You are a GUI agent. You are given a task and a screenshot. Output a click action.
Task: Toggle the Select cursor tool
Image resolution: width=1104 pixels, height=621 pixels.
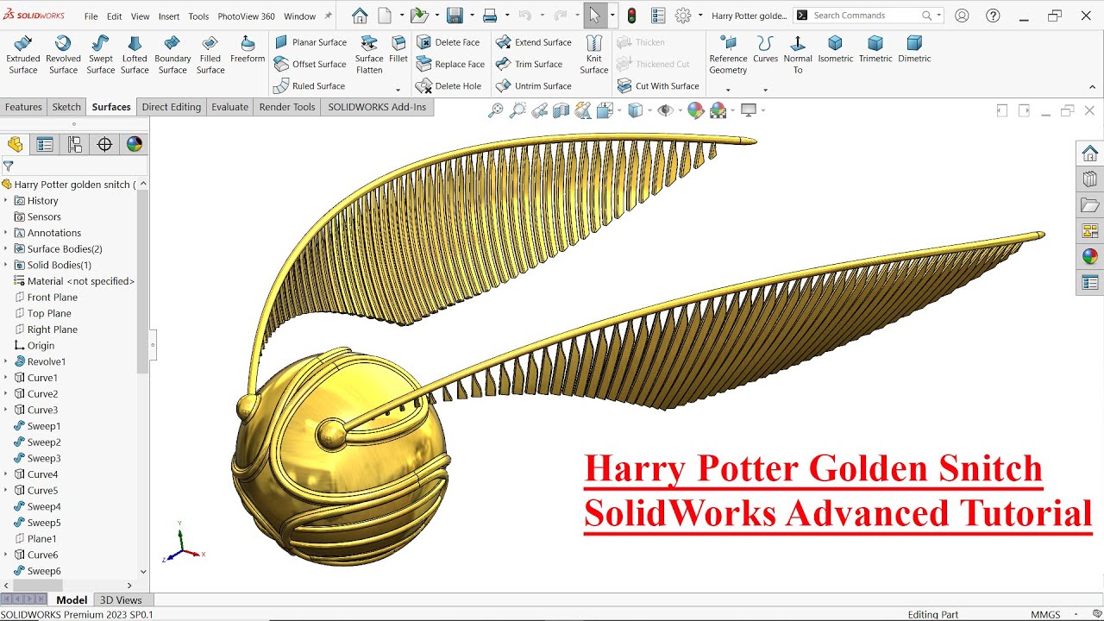pos(594,16)
